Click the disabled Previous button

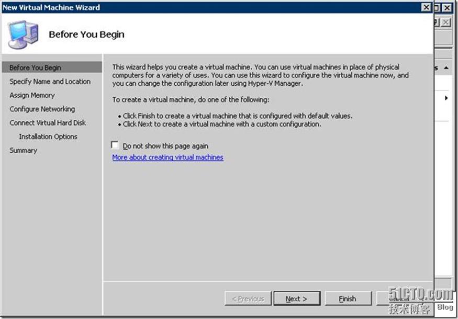248,299
